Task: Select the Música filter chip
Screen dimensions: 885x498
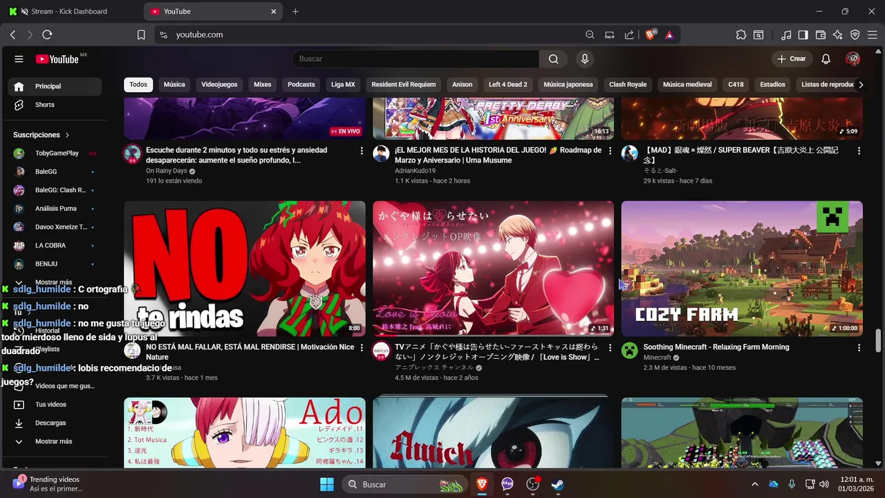Action: point(174,84)
